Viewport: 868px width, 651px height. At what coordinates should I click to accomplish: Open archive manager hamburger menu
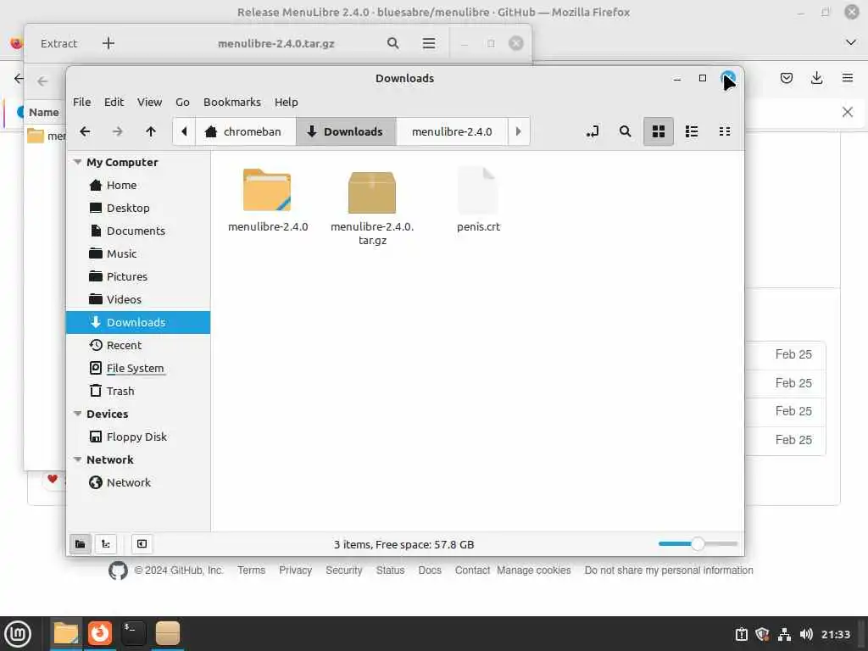coord(428,43)
